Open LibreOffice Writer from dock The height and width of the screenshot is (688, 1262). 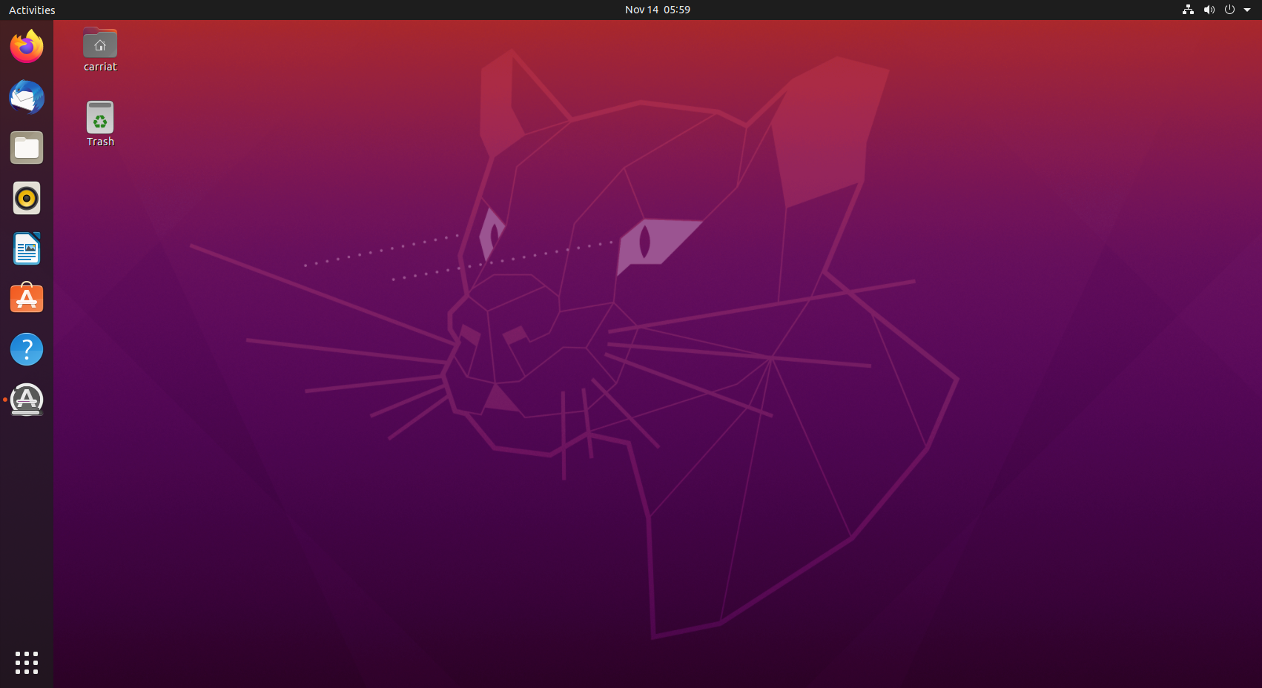tap(27, 248)
